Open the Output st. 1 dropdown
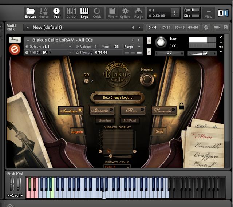This screenshot has height=207, width=233. pos(49,47)
